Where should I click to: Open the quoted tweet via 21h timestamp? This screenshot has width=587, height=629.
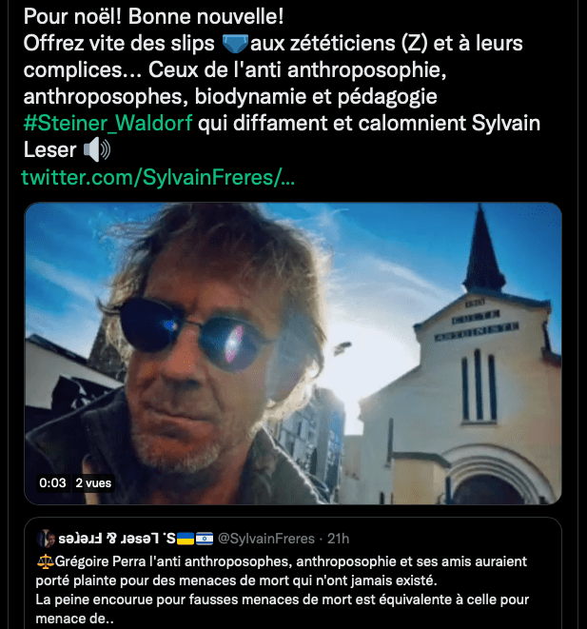coord(338,539)
